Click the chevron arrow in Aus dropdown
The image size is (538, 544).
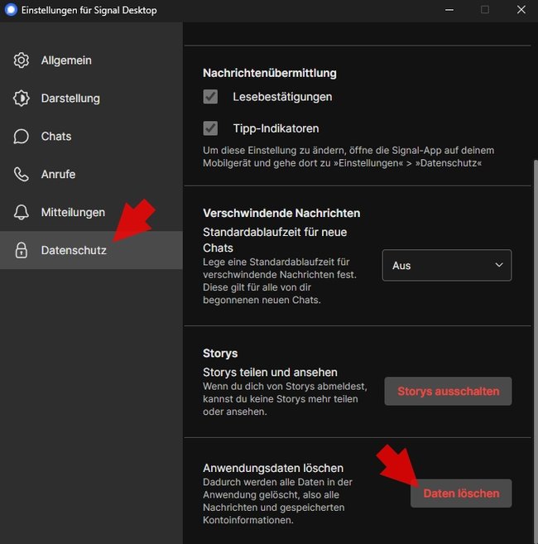pos(499,265)
